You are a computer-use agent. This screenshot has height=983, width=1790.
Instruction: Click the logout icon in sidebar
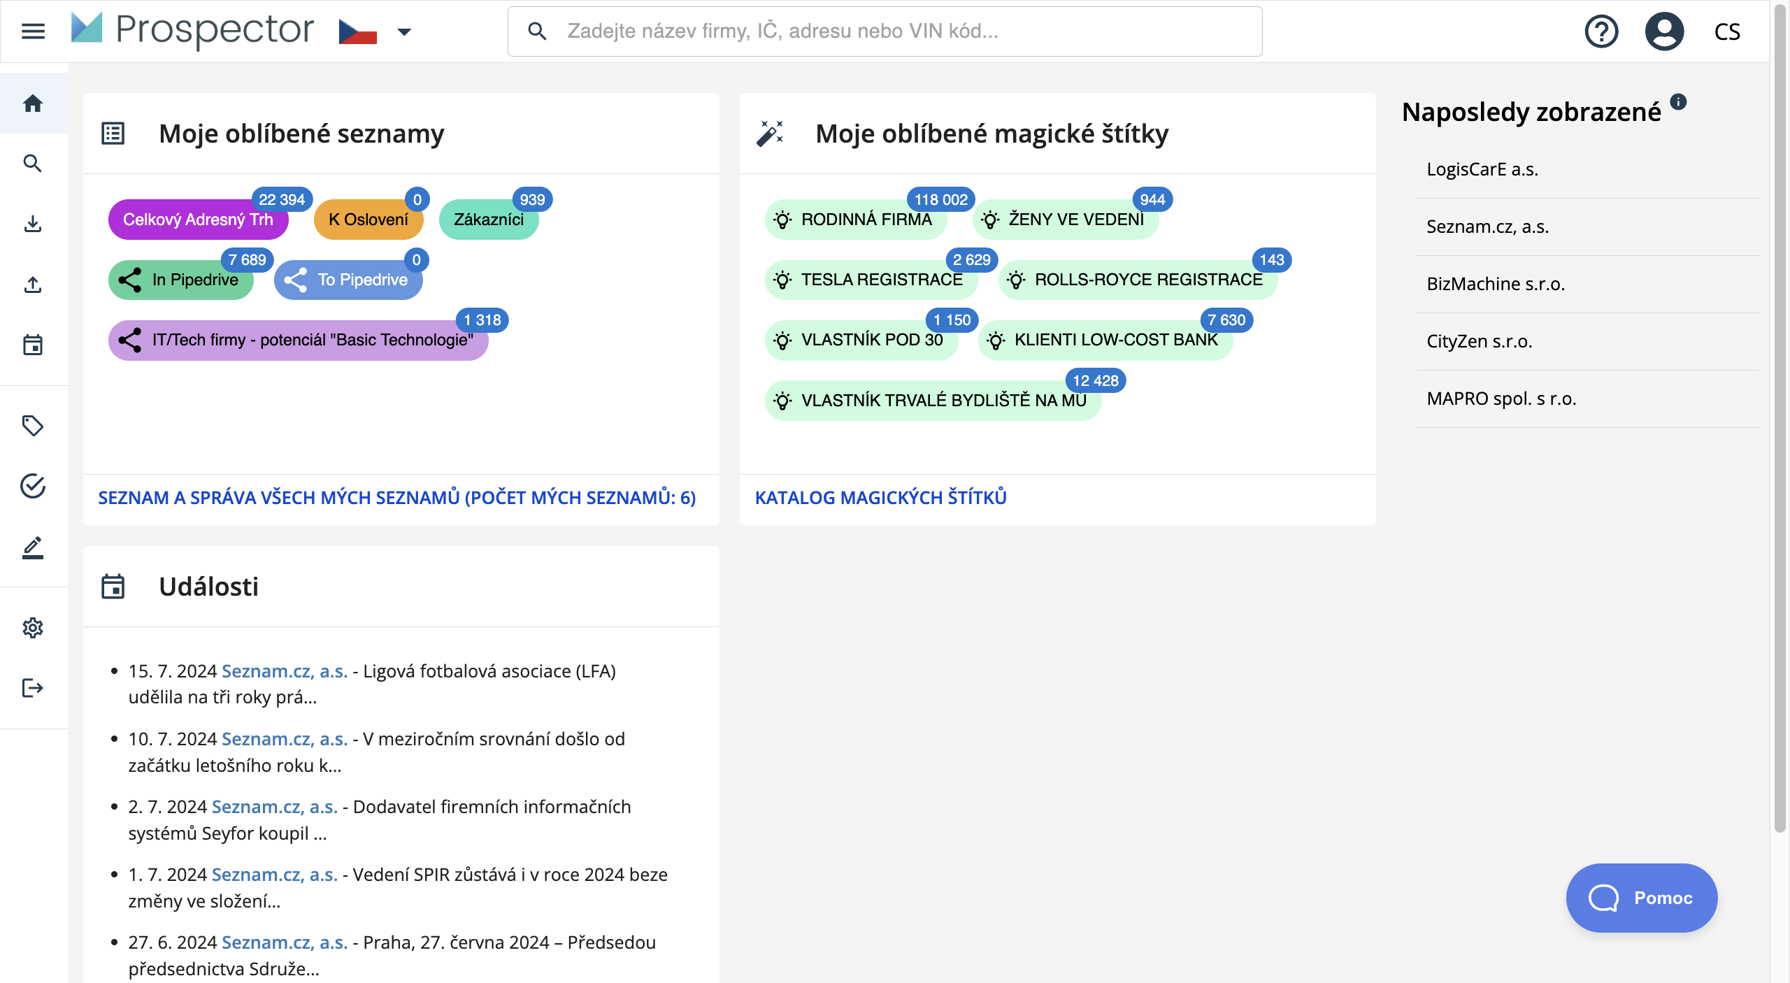33,688
